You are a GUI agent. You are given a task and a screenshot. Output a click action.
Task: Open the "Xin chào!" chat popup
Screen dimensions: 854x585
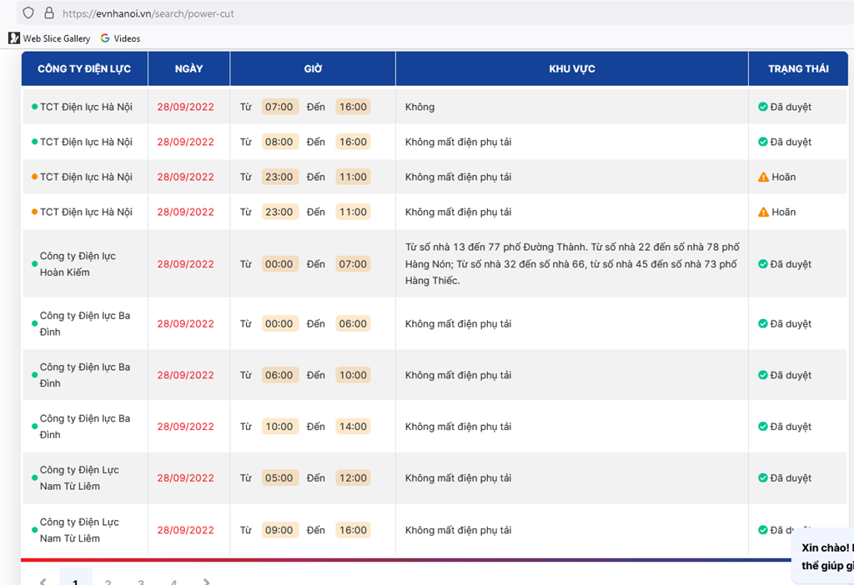(823, 556)
